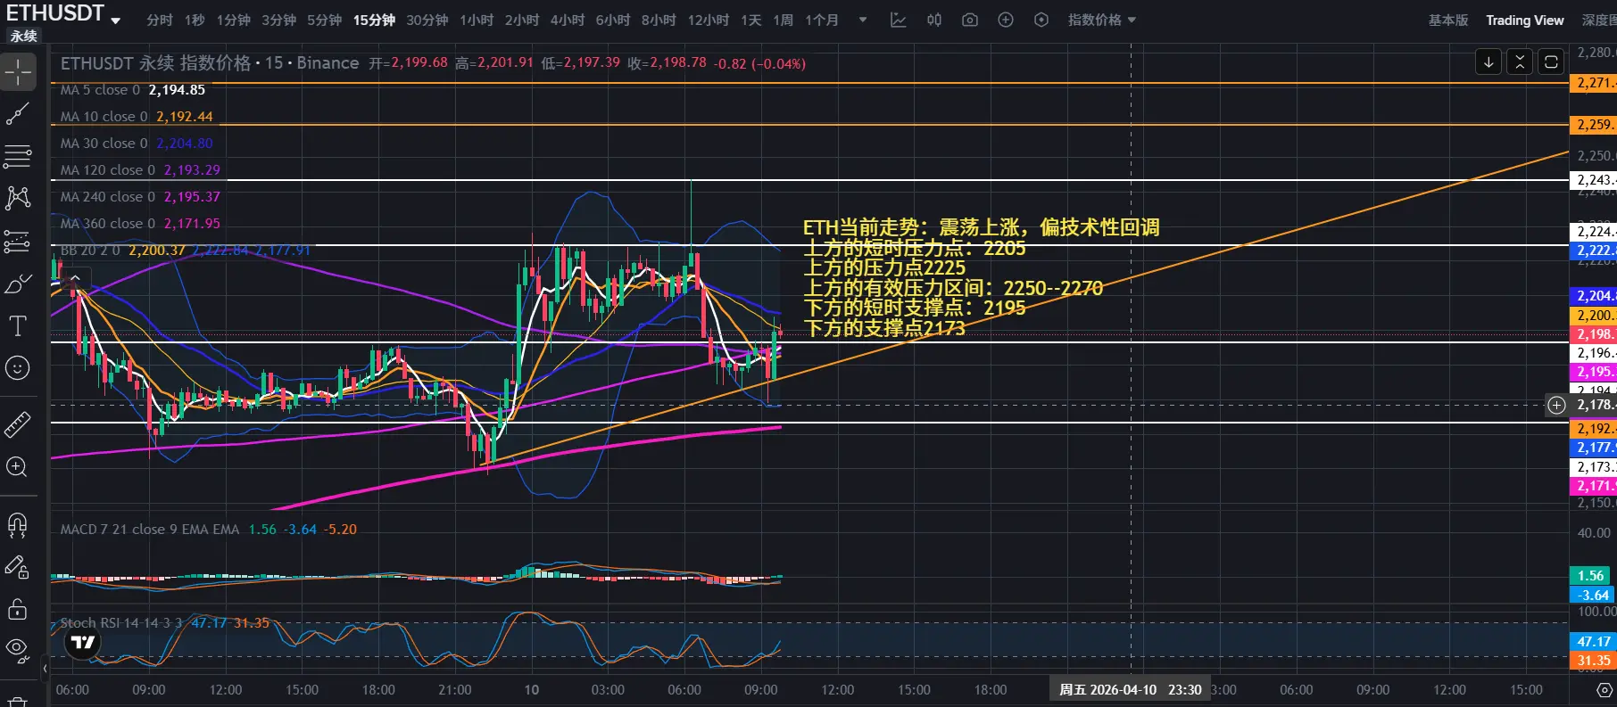This screenshot has height=707, width=1617.
Task: Click the Stoch RSI indicator legend
Action: (164, 623)
